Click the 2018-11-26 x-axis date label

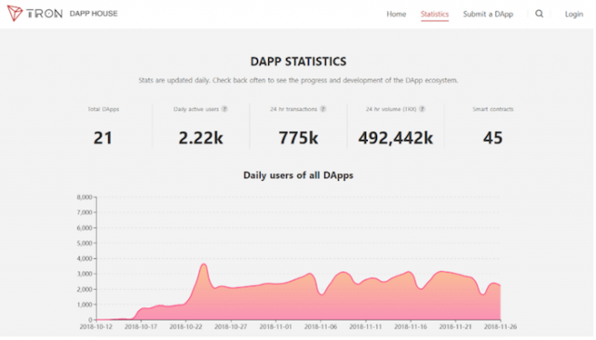500,327
